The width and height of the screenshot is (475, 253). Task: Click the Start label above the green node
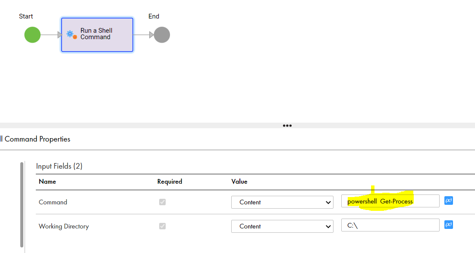(26, 16)
